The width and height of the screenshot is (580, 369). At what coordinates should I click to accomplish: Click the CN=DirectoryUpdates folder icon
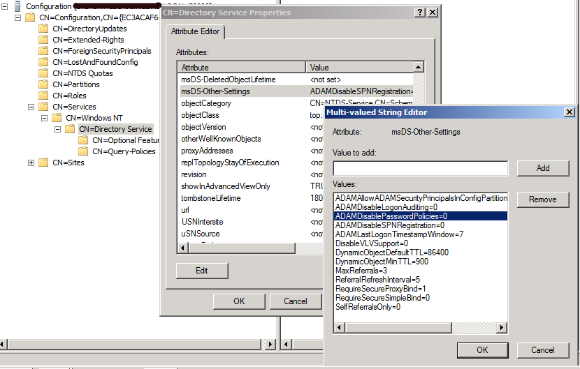(44, 29)
